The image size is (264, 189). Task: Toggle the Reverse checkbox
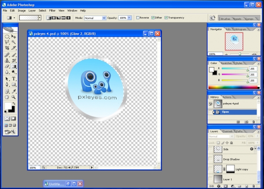pos(138,18)
